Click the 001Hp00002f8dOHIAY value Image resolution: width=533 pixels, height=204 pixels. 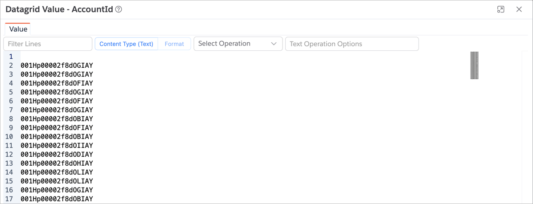pyautogui.click(x=57, y=163)
